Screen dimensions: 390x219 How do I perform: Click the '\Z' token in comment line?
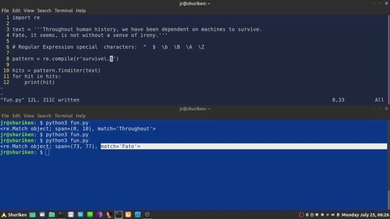pos(201,47)
